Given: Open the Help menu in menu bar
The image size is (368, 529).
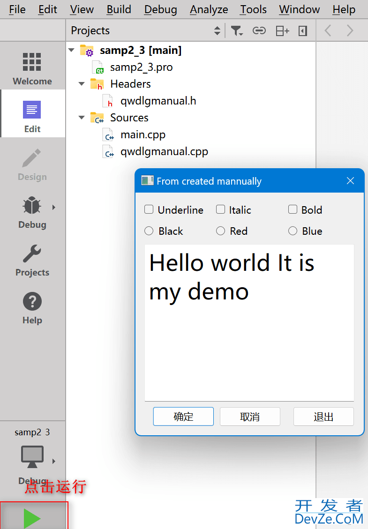Looking at the screenshot, I should click(344, 9).
